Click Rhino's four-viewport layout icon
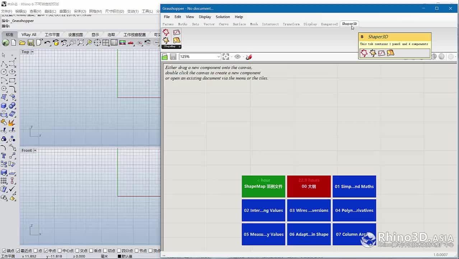 tap(106, 43)
